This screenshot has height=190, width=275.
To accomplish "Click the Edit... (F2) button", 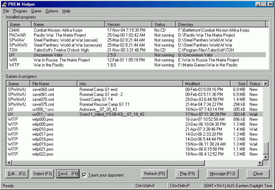I will coord(17,174).
